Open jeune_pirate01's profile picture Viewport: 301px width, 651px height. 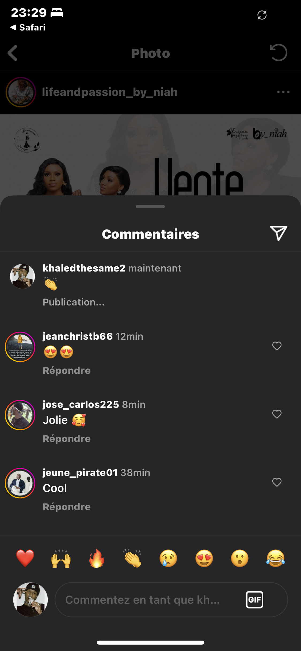[x=20, y=483]
